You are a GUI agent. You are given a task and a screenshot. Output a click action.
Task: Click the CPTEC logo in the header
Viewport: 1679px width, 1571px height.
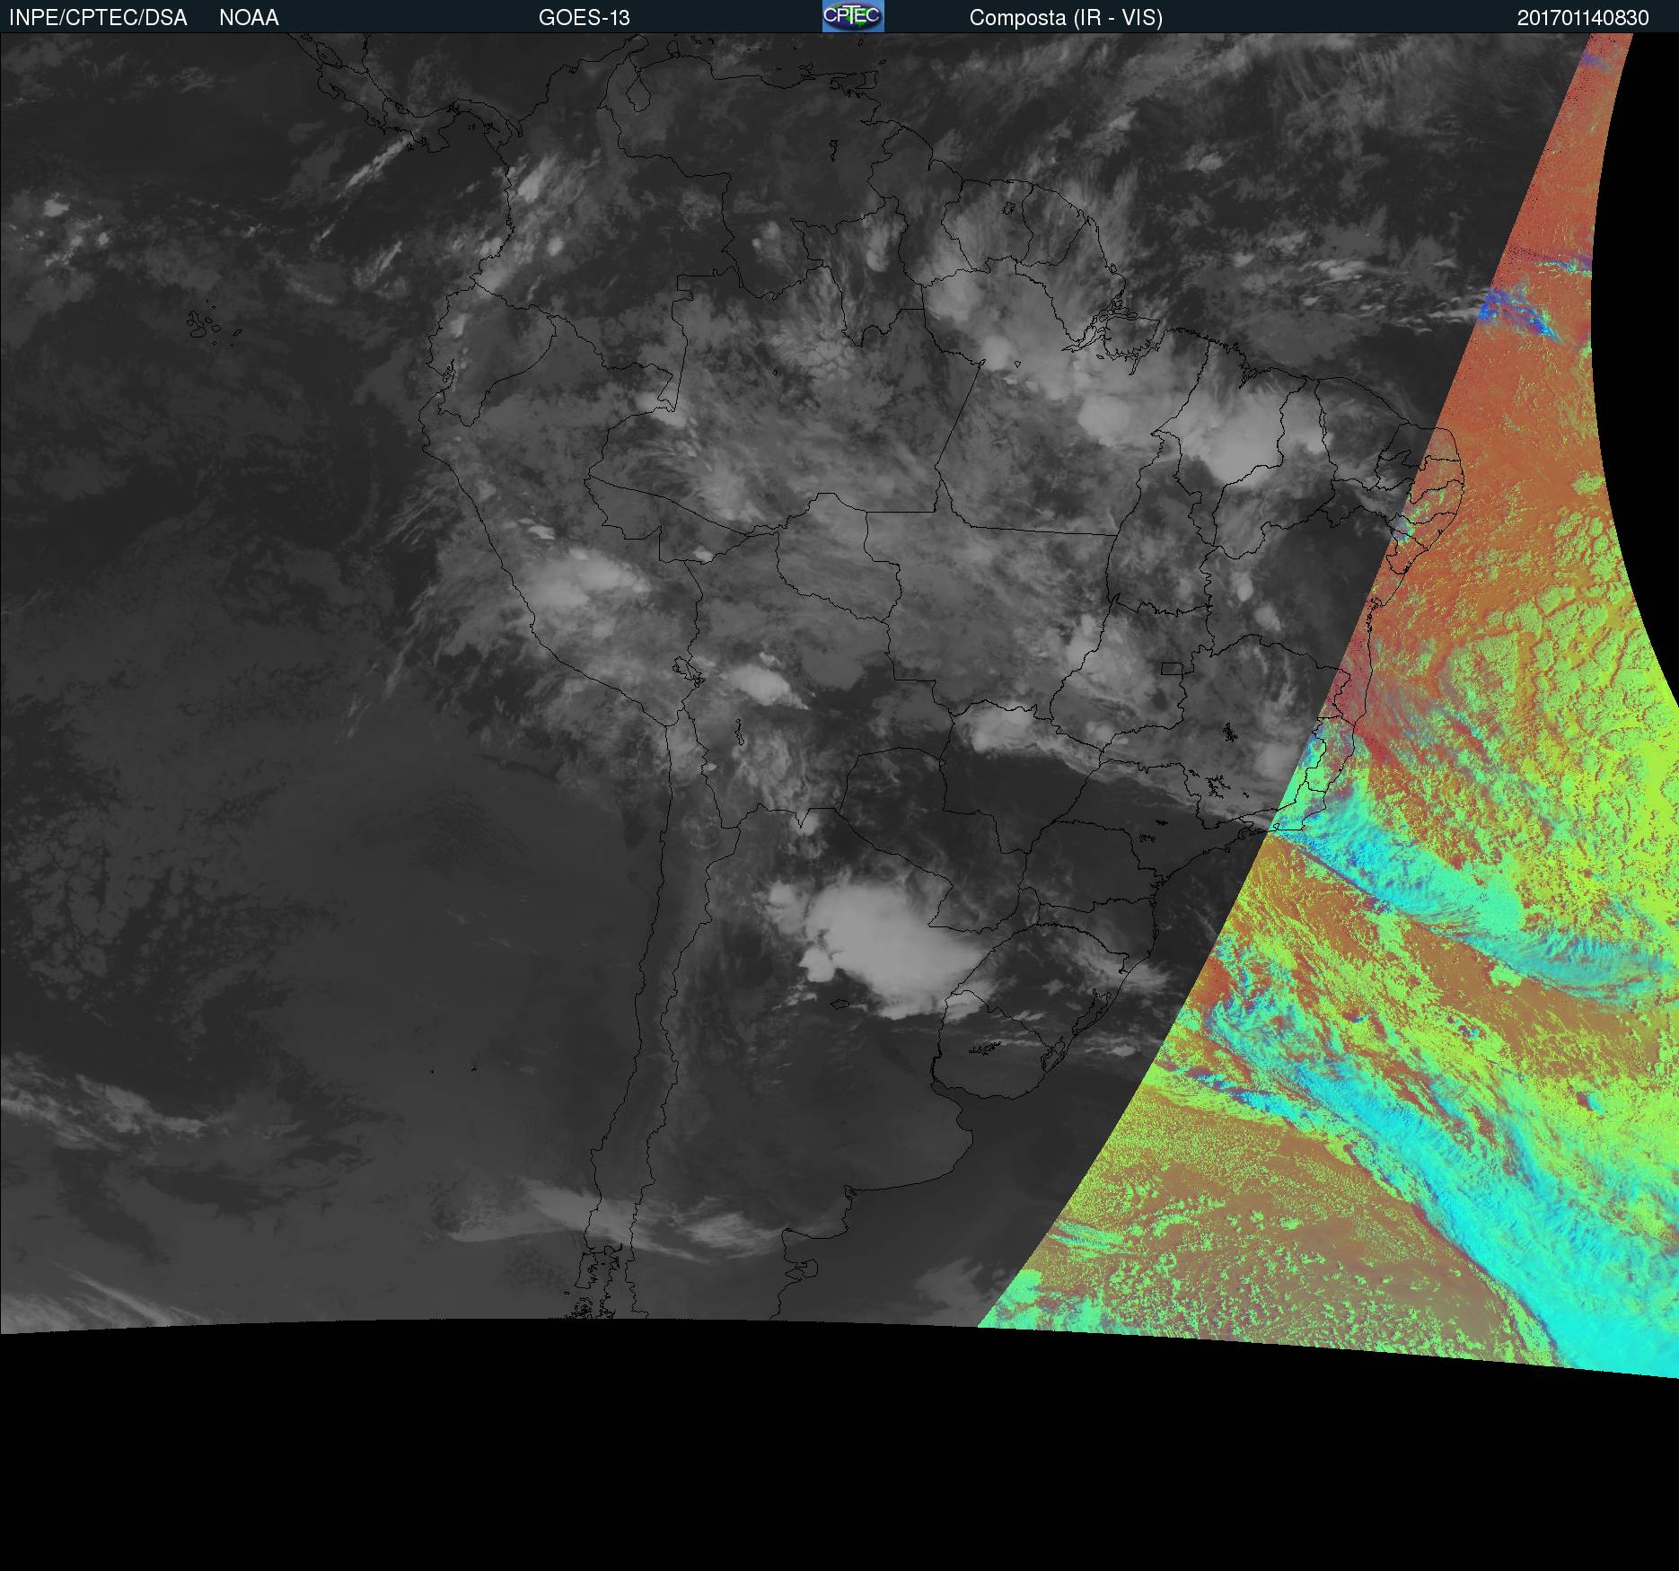pos(853,16)
